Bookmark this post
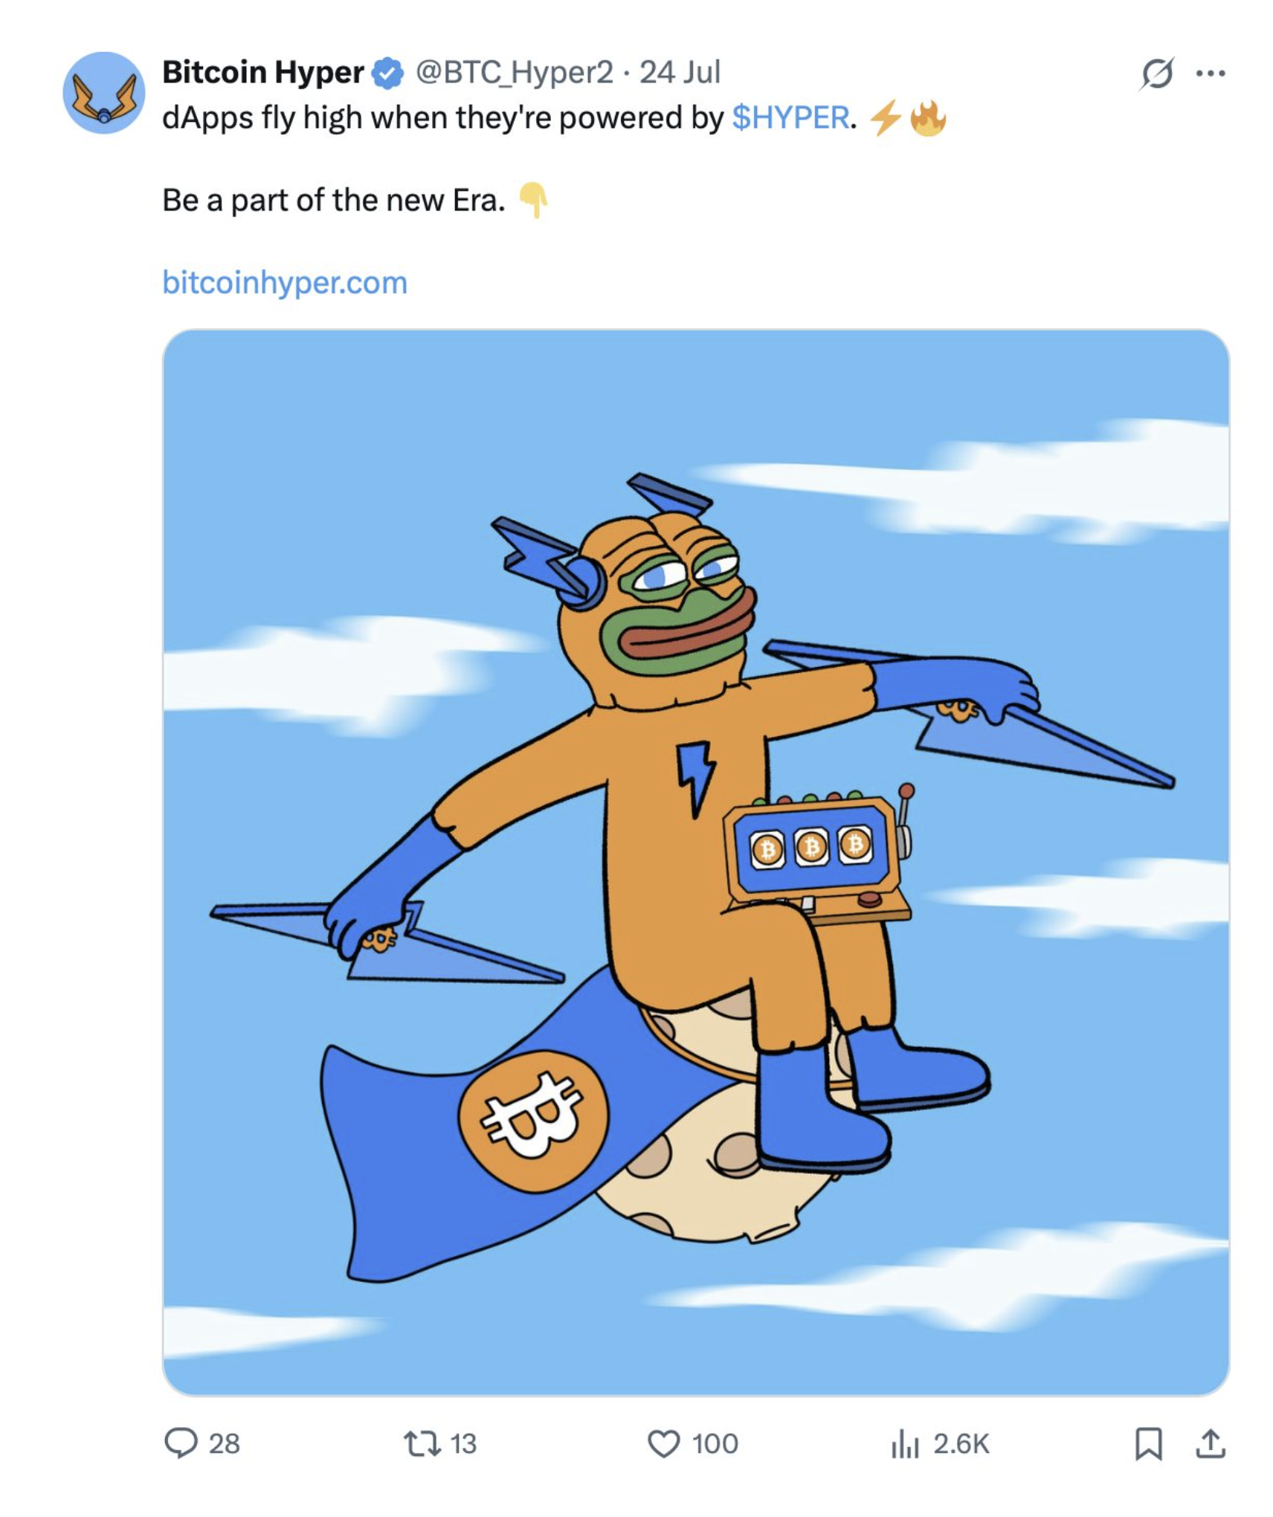 1148,1443
